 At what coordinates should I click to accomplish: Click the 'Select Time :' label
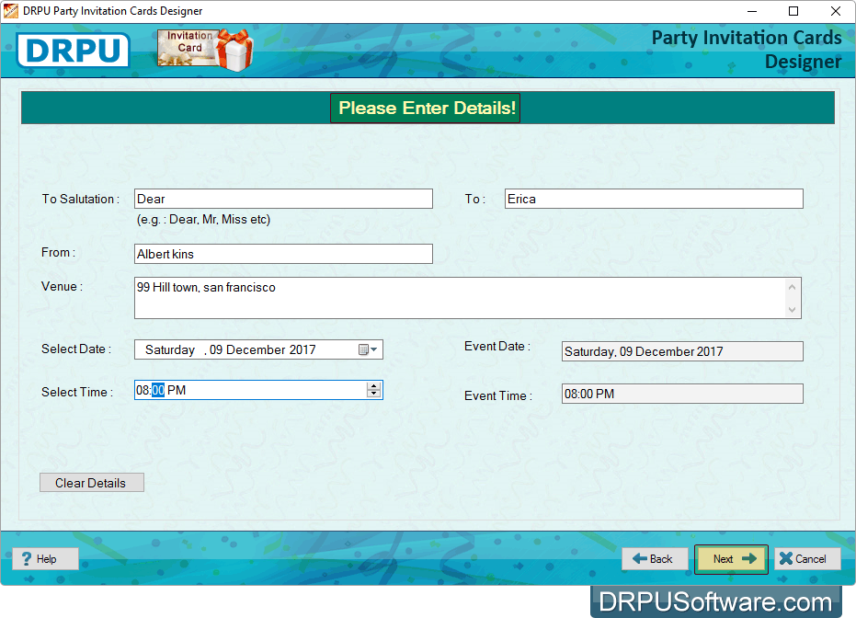(77, 392)
